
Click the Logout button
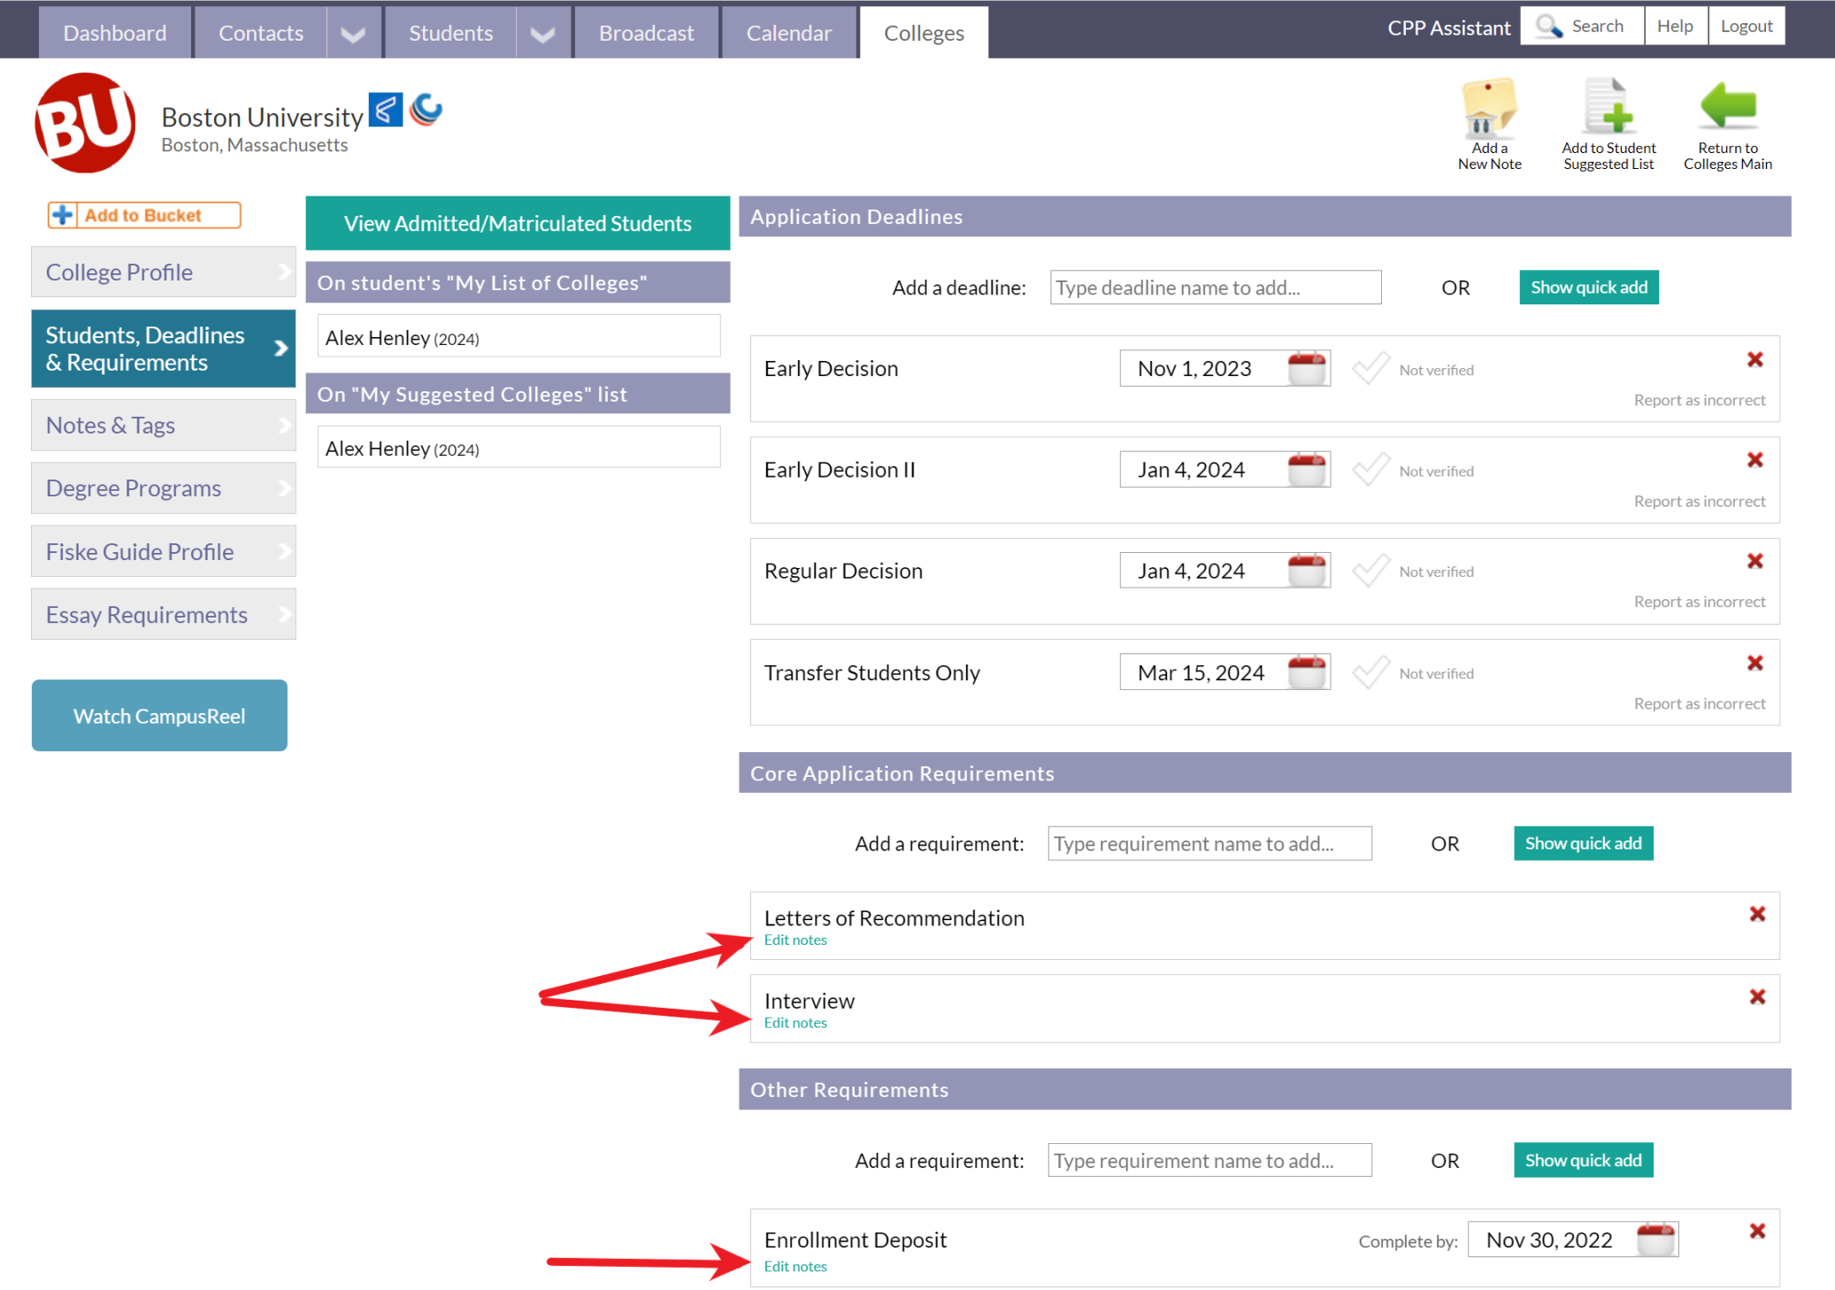pos(1747,26)
